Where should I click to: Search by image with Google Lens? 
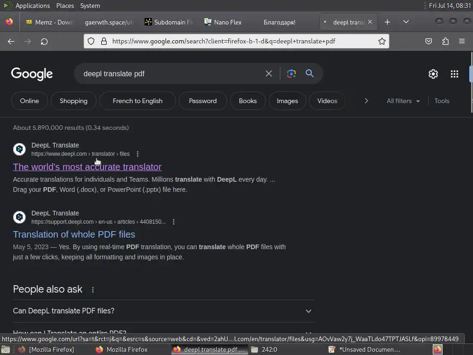(291, 73)
